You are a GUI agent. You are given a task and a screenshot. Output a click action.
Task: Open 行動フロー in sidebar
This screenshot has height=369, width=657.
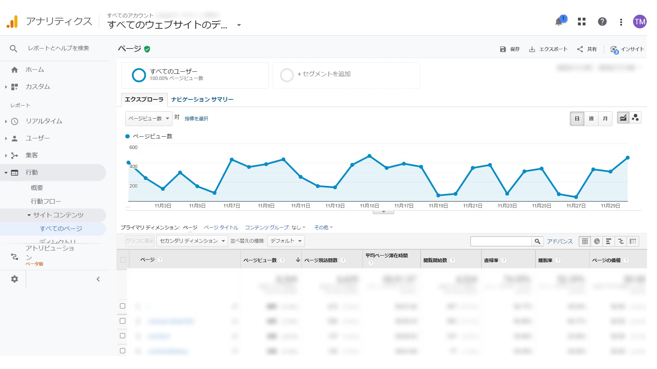tap(46, 202)
